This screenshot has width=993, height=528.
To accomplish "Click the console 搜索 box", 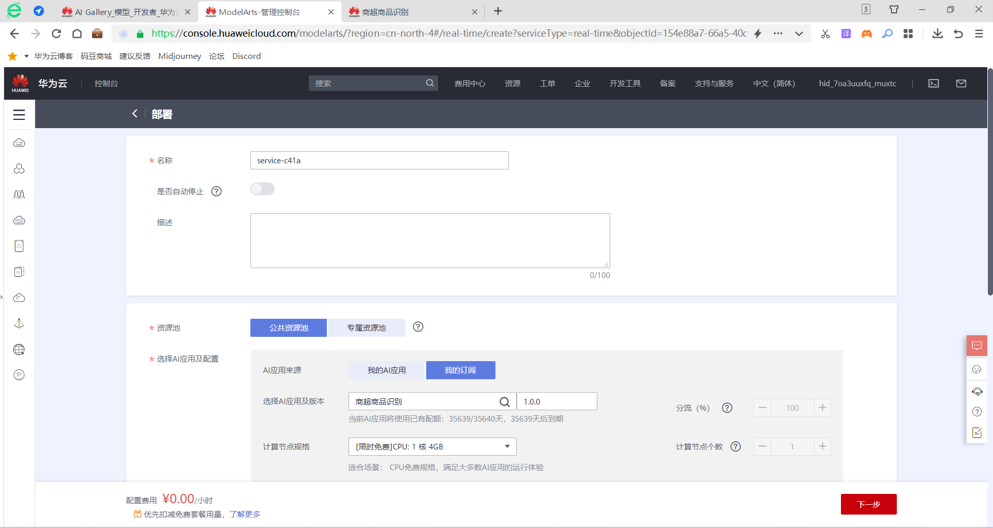I will tap(373, 83).
